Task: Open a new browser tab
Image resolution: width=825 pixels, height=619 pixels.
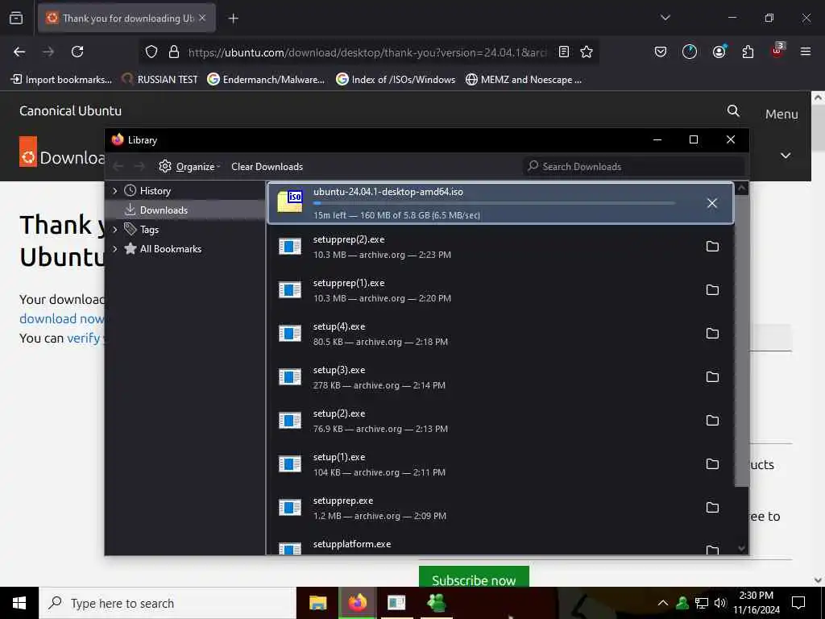Action: [x=234, y=19]
